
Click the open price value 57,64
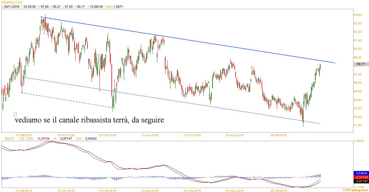(45, 7)
